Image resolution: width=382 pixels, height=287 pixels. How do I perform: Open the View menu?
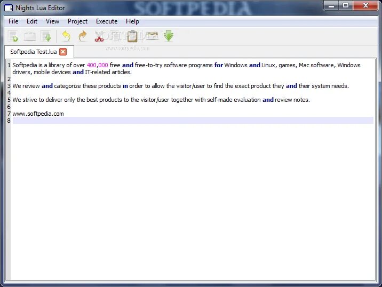coord(52,21)
